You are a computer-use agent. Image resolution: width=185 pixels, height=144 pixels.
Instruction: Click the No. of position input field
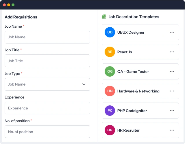click(47, 132)
